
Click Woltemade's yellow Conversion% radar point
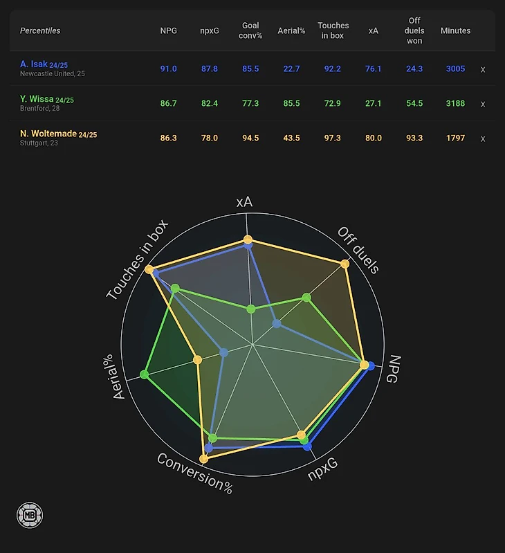(x=203, y=459)
